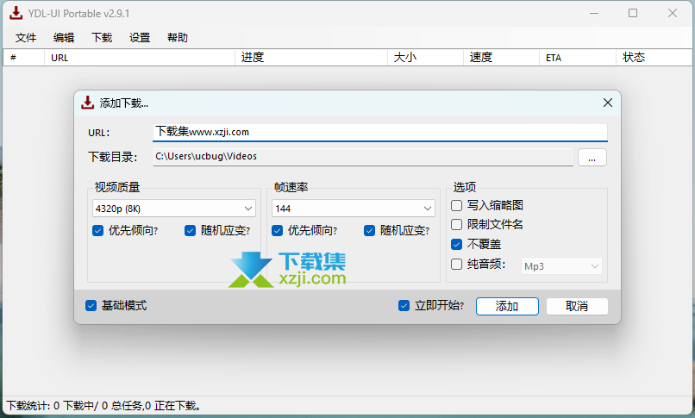Open the 下载 menu

(102, 38)
